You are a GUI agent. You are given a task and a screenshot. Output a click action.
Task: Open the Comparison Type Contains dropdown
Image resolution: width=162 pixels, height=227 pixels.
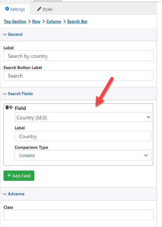coord(83,155)
